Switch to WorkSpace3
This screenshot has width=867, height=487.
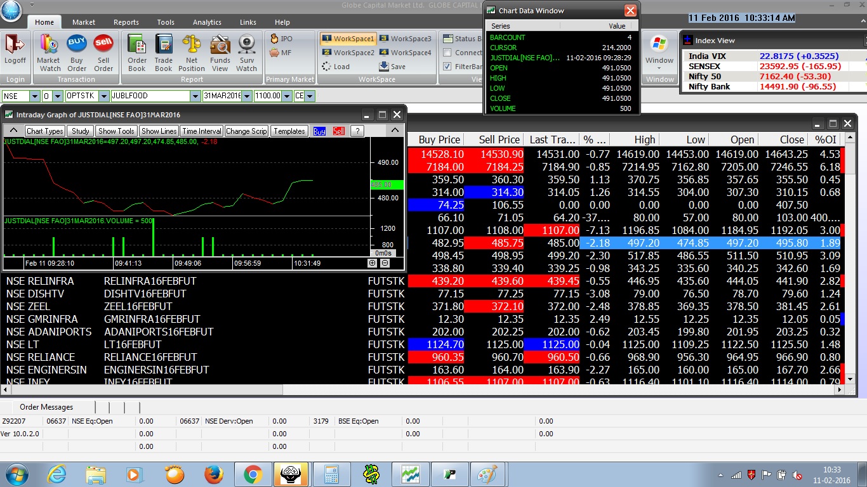pos(405,39)
